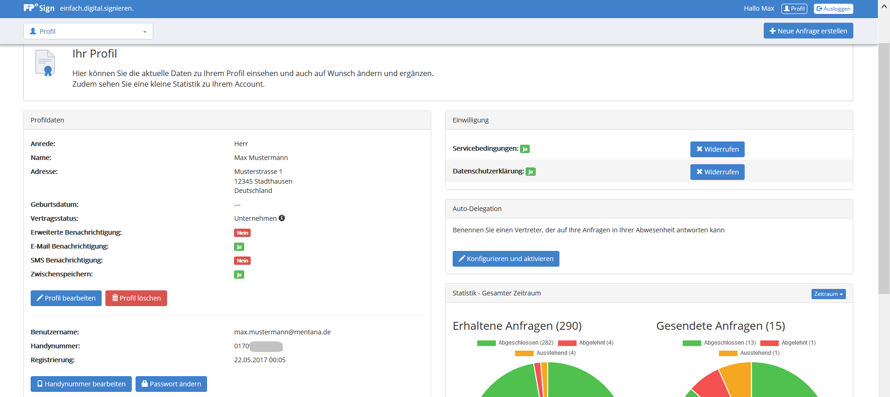Click the info icon next to Unternehmen
This screenshot has height=397, width=890.
(x=282, y=218)
